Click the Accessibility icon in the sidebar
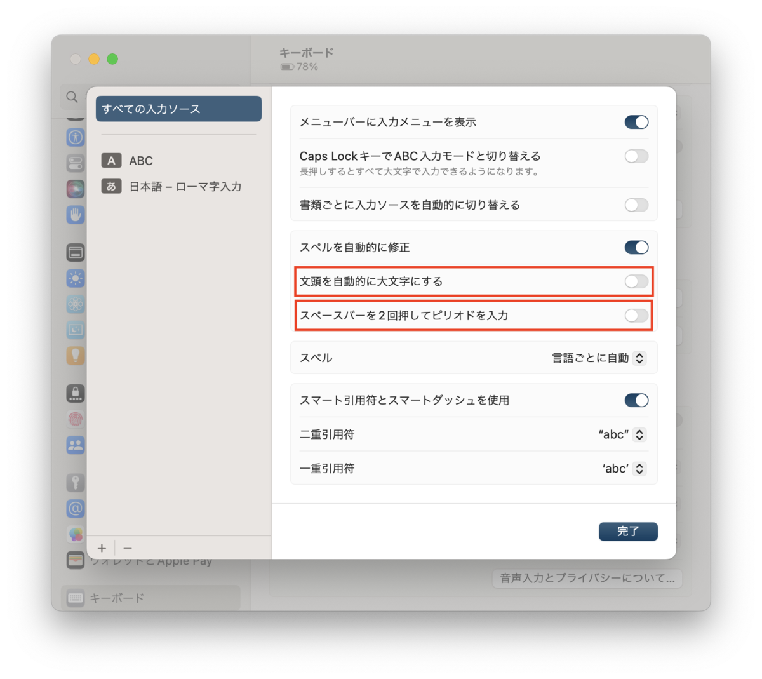The image size is (762, 679). click(76, 137)
